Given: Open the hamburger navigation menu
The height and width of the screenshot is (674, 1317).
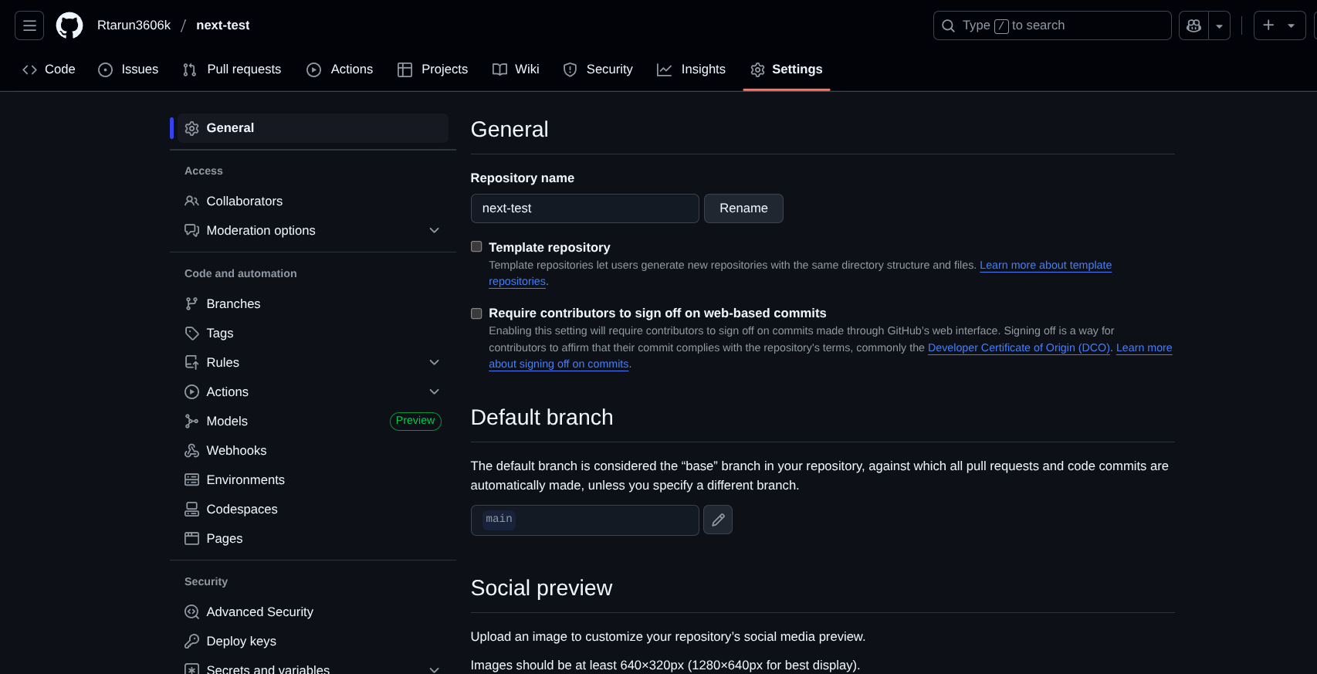Looking at the screenshot, I should [29, 25].
